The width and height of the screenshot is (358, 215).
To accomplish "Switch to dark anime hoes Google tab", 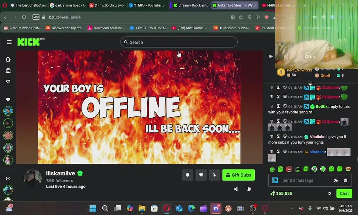I will 68,5.
